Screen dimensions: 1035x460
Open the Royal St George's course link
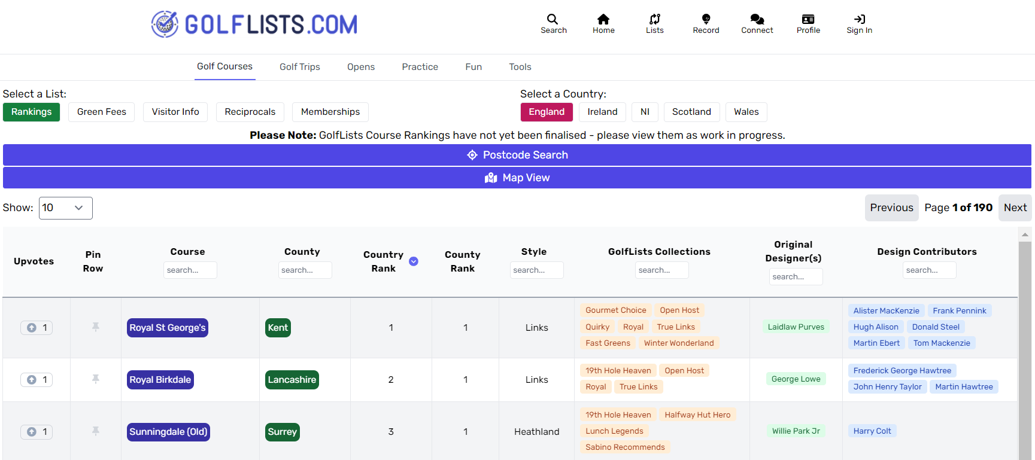tap(168, 328)
